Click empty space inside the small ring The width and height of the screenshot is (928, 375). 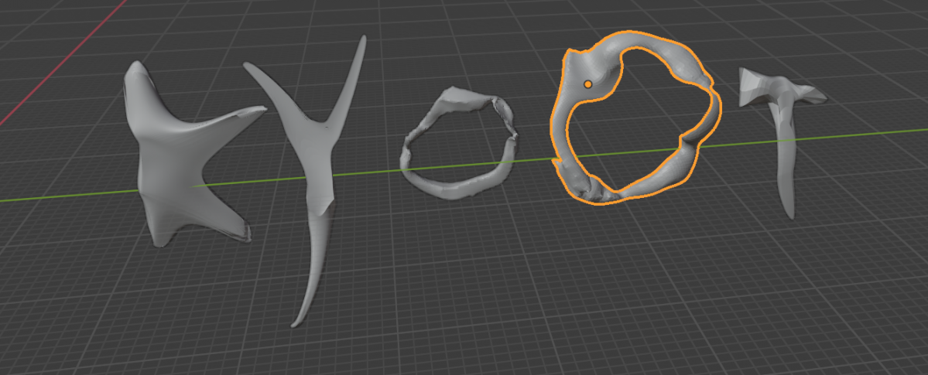point(457,145)
